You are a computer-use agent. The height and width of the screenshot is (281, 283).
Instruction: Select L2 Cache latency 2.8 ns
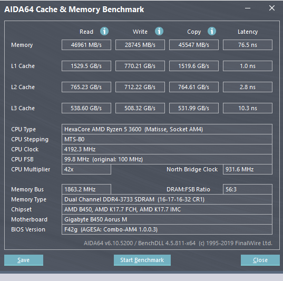(248, 87)
